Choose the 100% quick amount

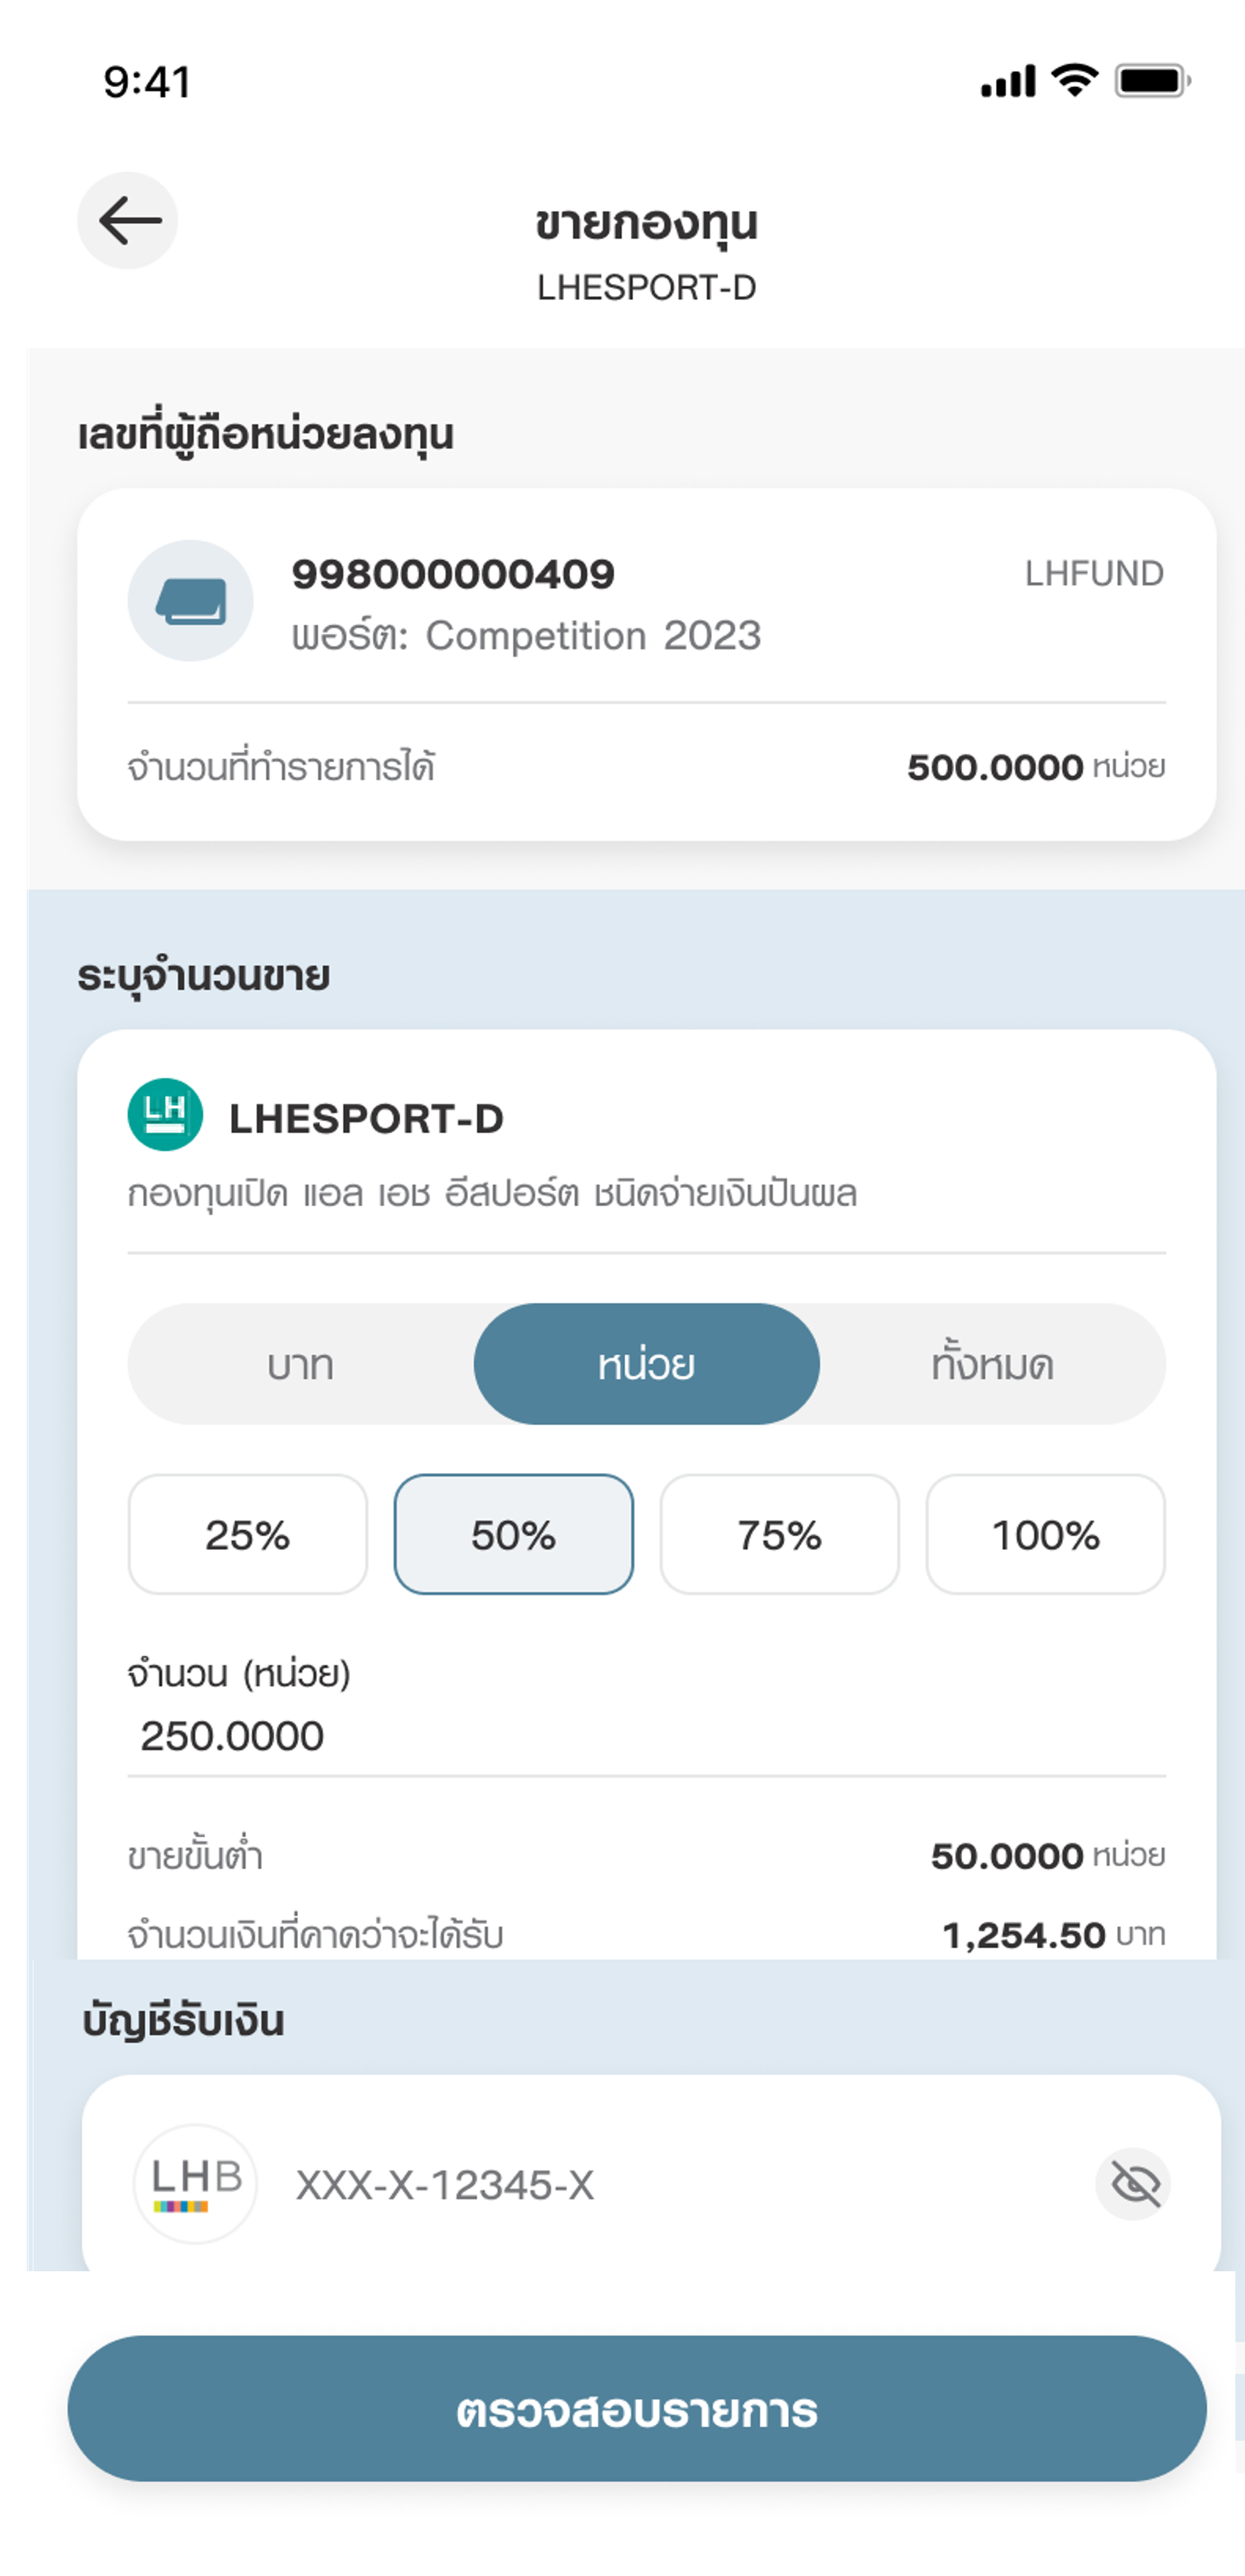(1046, 1535)
